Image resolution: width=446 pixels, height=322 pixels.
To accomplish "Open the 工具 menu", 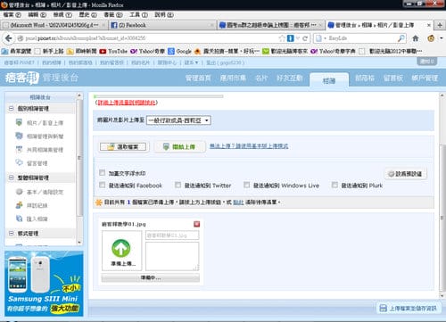I will click(138, 14).
